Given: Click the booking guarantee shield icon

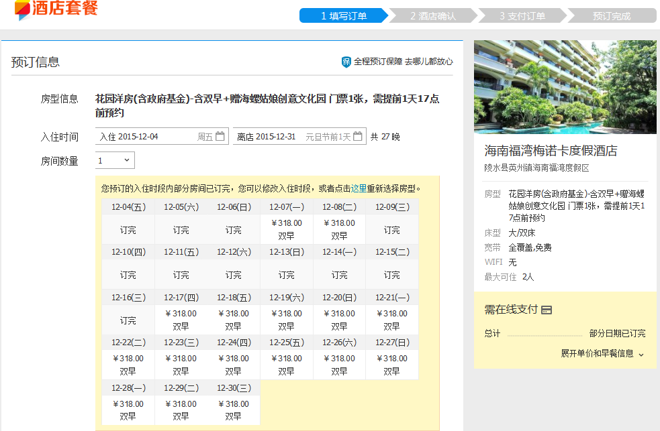Looking at the screenshot, I should (346, 62).
